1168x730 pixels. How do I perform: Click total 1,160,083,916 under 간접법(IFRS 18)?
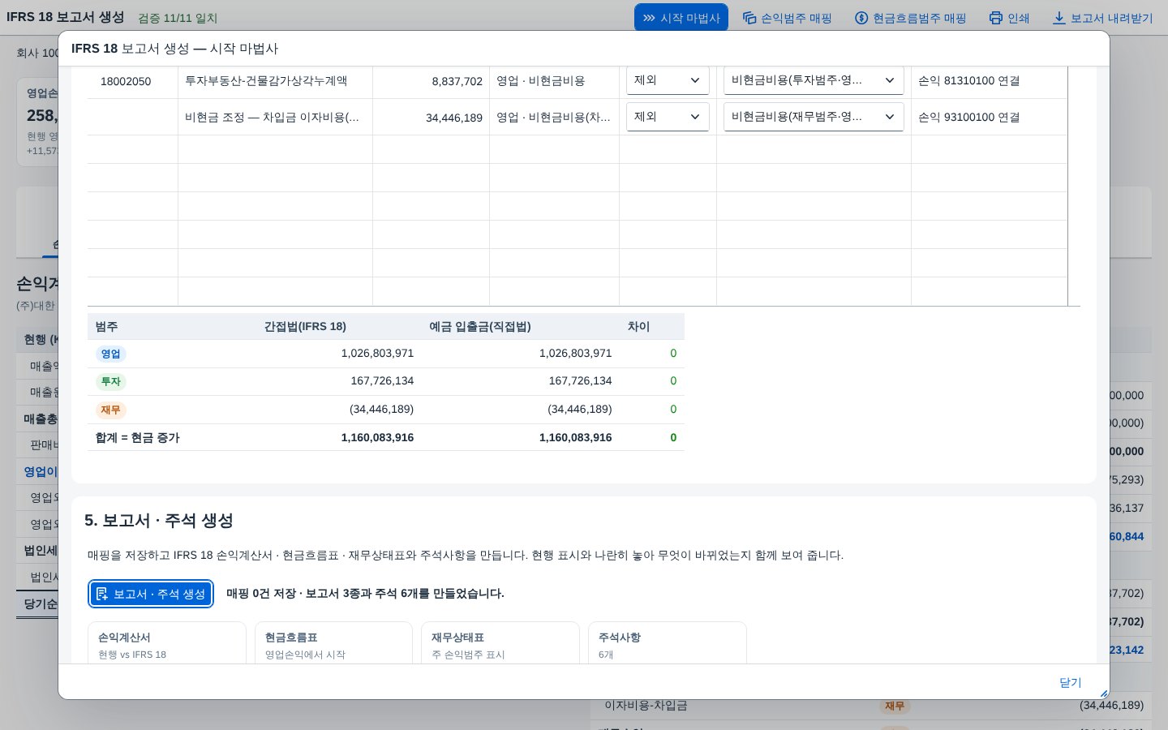coord(377,437)
